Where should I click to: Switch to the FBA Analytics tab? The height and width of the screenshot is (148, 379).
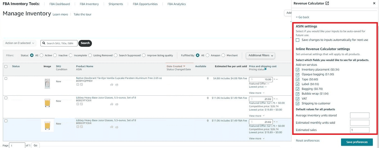pos(176,4)
